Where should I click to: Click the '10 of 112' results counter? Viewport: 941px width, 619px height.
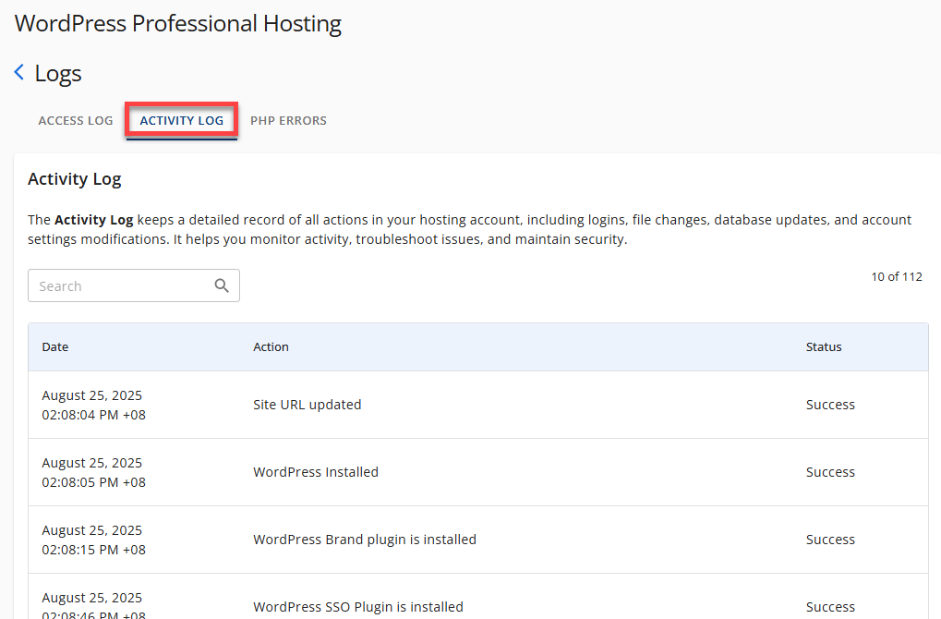[896, 276]
